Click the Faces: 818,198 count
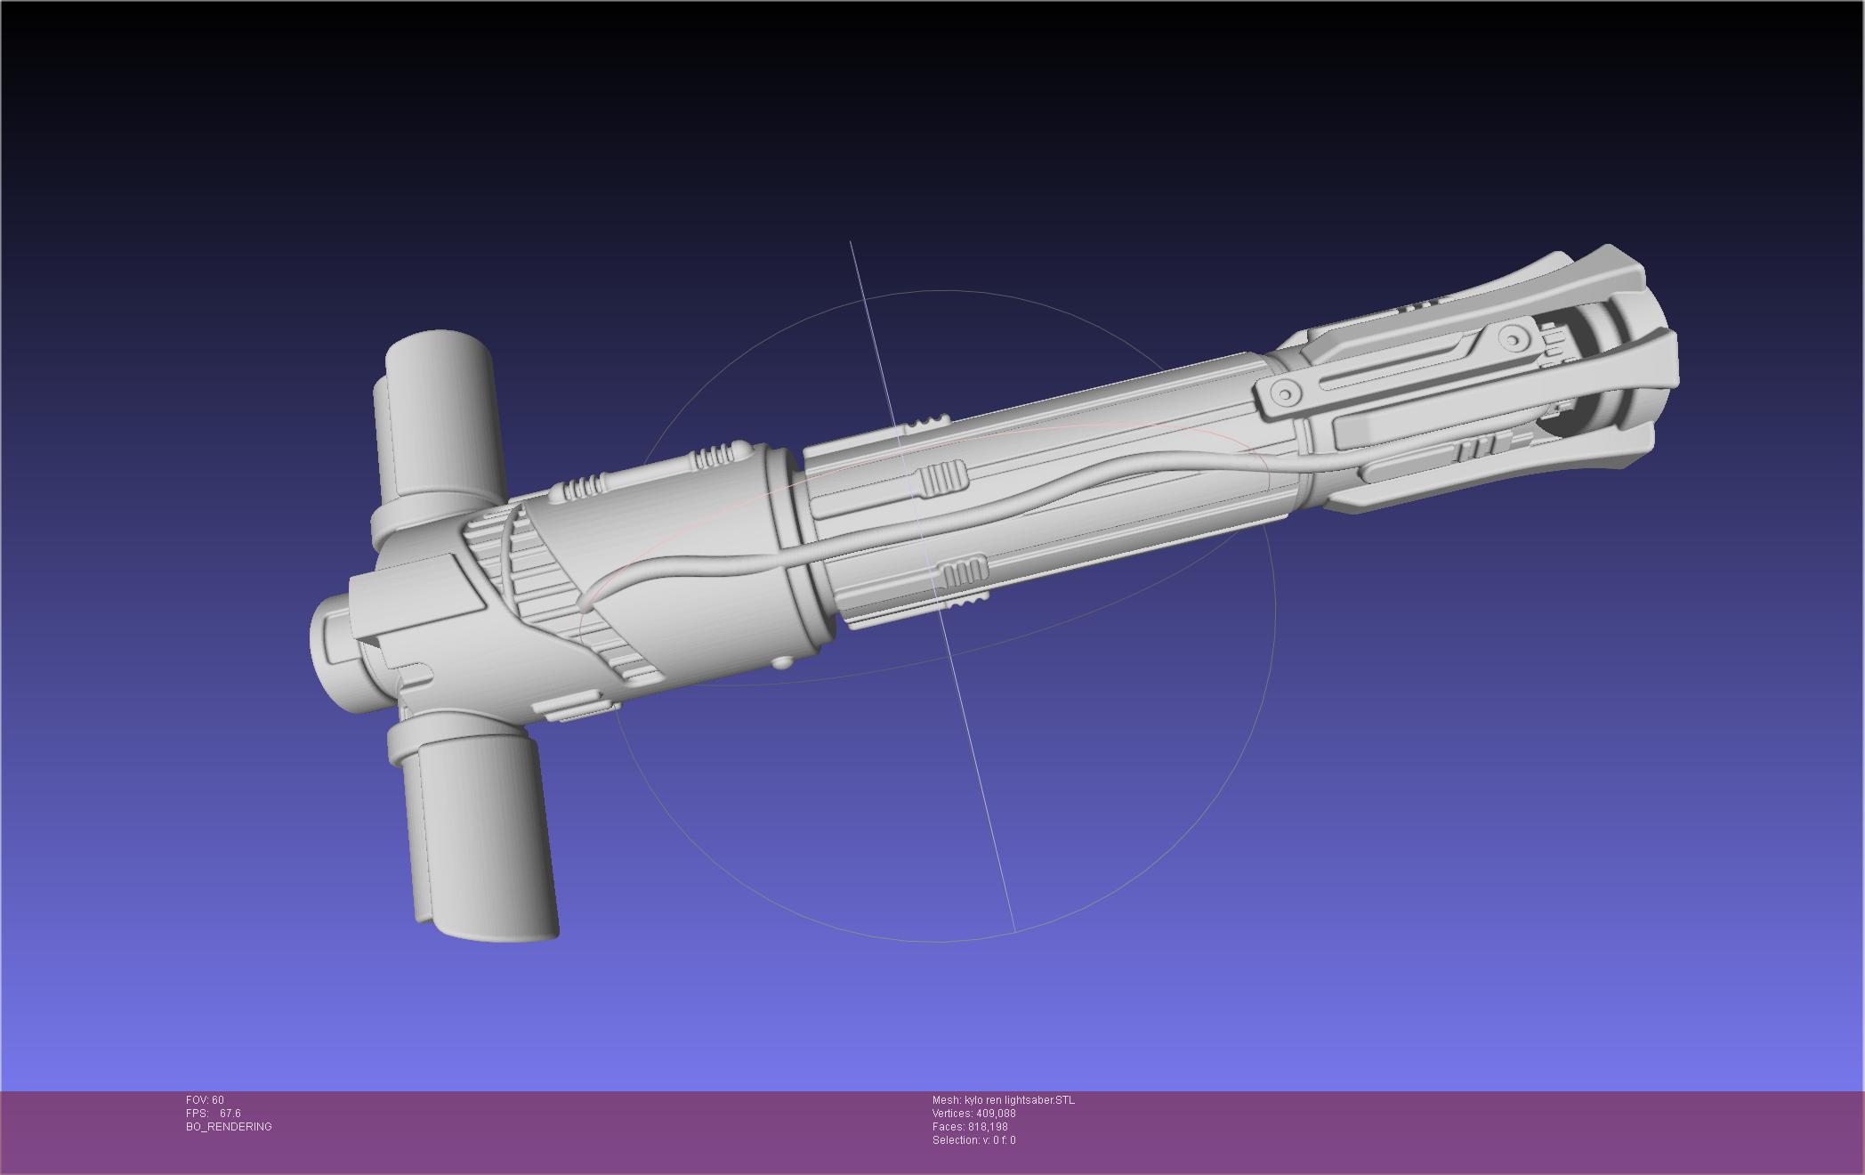 [970, 1127]
